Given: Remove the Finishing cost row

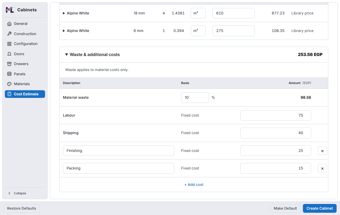Looking at the screenshot, I should pyautogui.click(x=322, y=151).
